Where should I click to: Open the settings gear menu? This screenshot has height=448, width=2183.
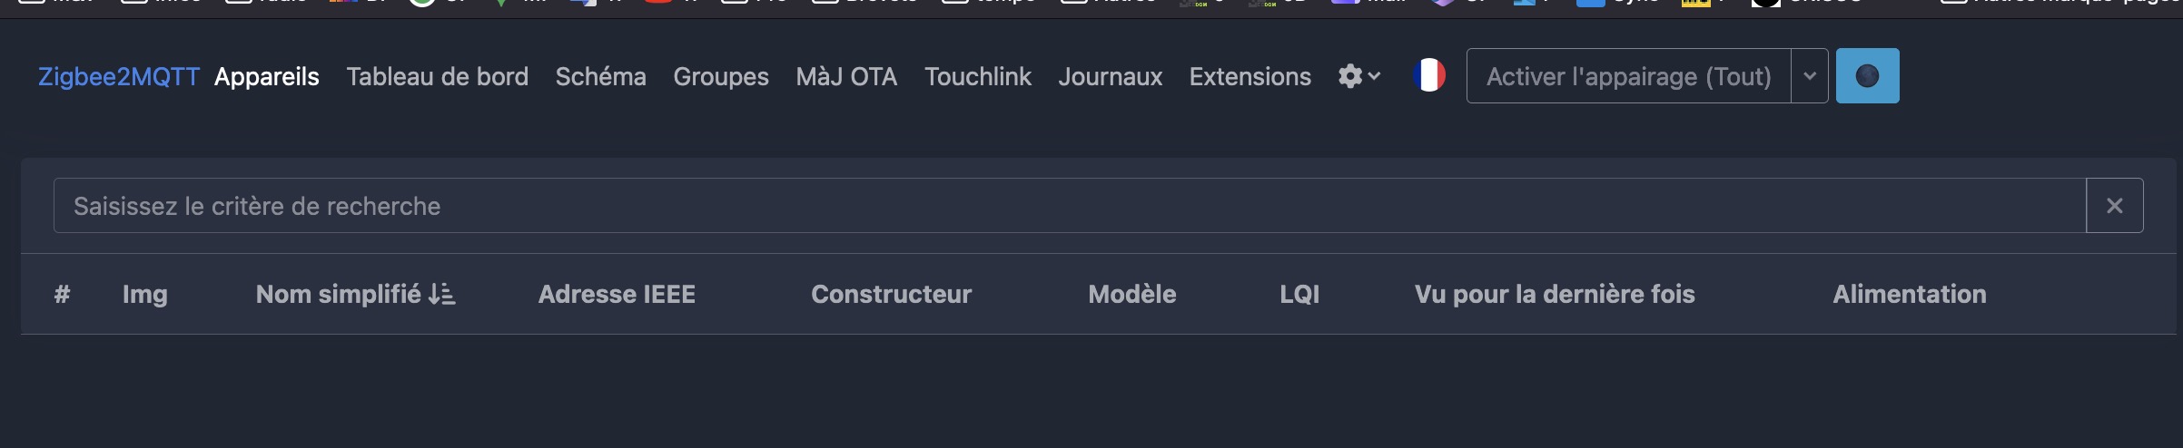pos(1358,76)
